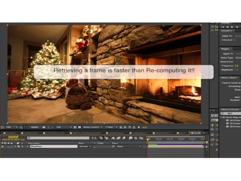This screenshot has width=241, height=181.
Task: Click the brainstorm icon in timeline
Action: tap(131, 138)
